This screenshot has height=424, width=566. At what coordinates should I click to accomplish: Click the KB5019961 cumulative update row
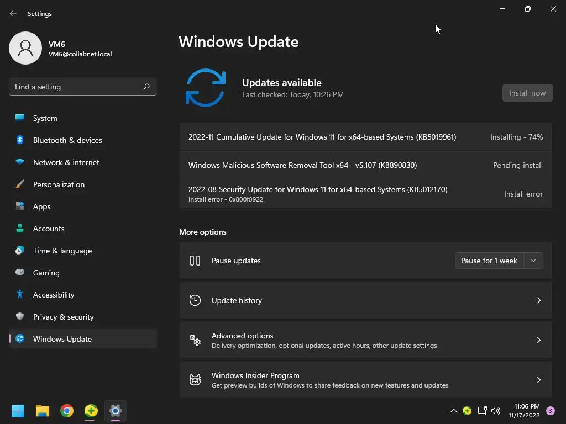point(366,137)
